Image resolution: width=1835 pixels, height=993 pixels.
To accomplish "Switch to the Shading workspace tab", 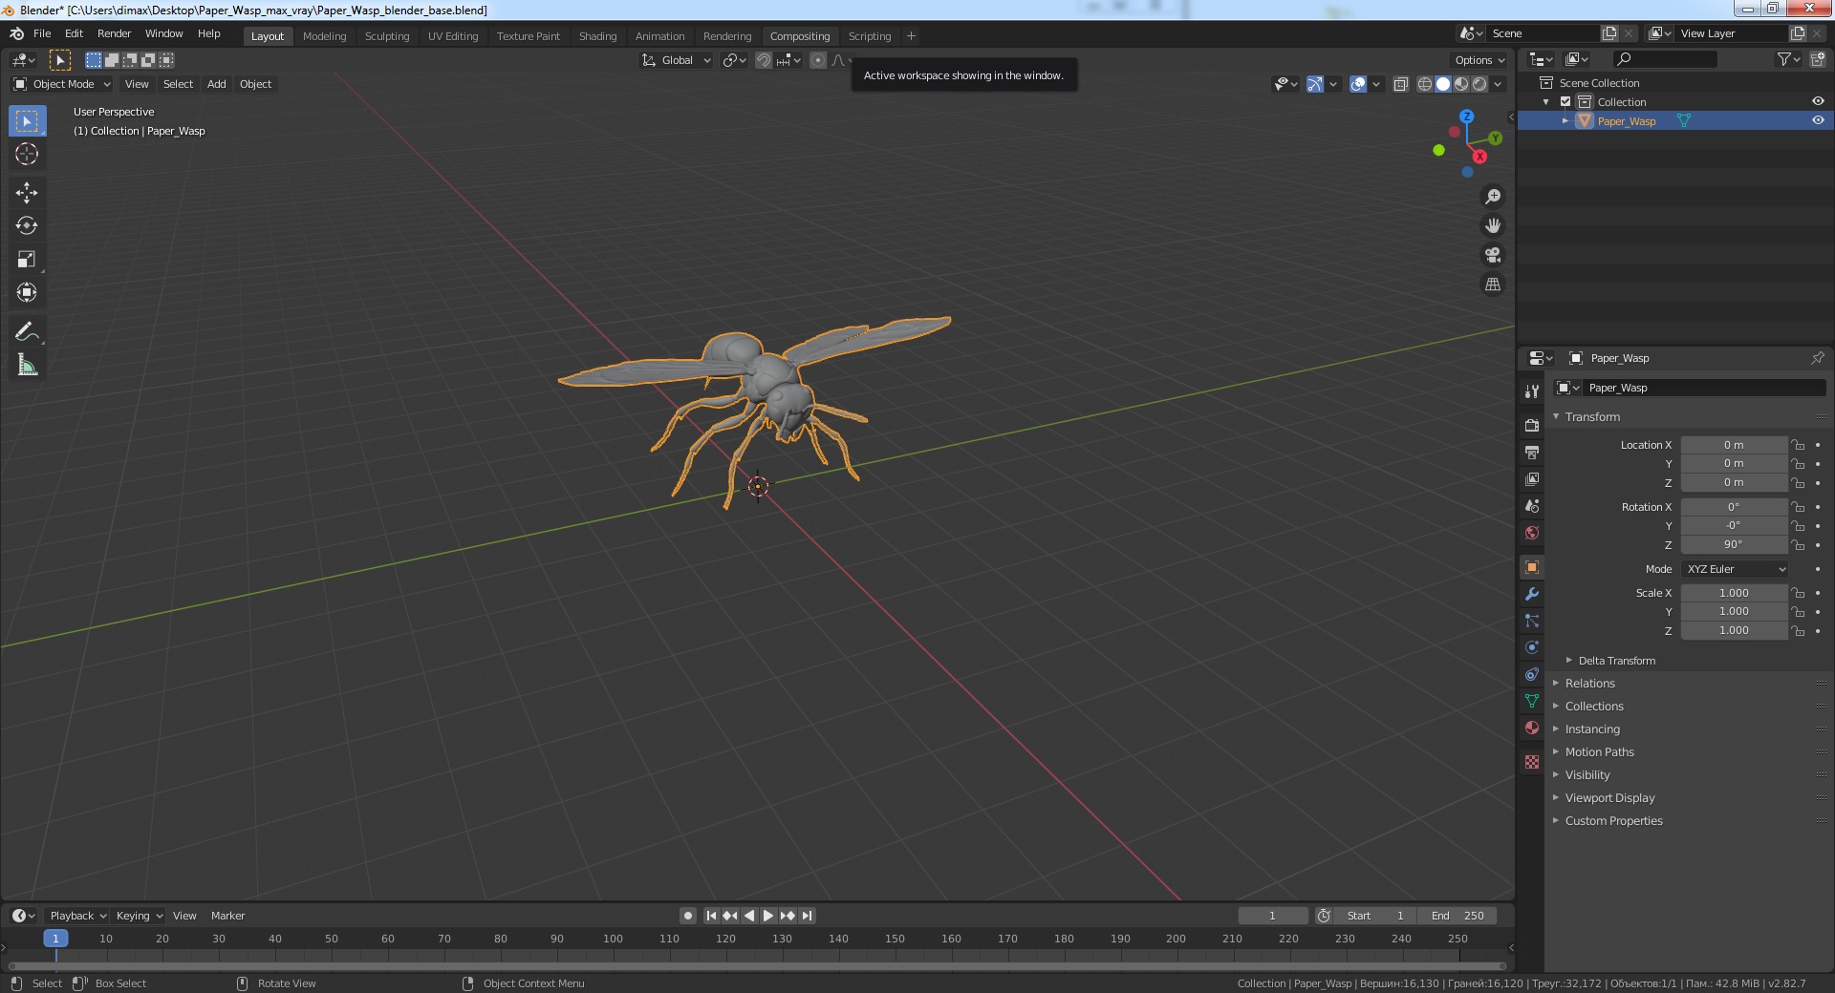I will [597, 36].
